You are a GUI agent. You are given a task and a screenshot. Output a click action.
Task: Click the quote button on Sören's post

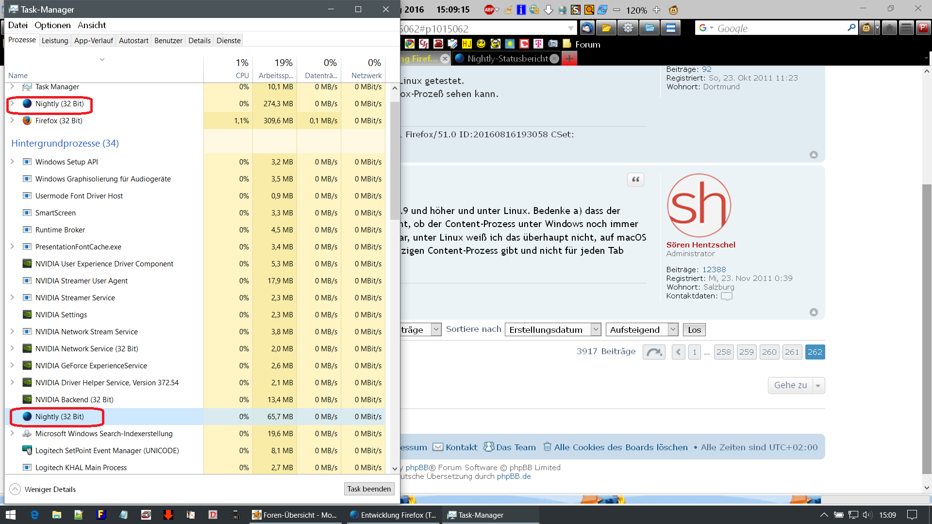click(635, 180)
